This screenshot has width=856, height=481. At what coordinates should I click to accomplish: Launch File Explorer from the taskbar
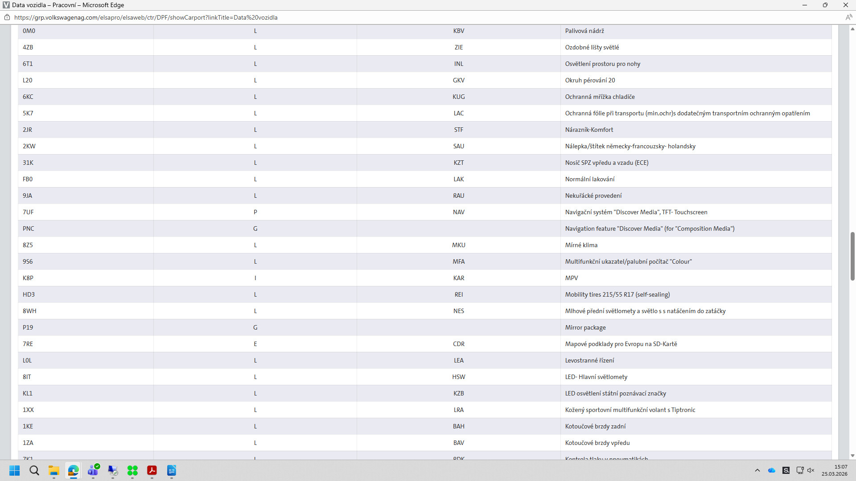point(54,470)
